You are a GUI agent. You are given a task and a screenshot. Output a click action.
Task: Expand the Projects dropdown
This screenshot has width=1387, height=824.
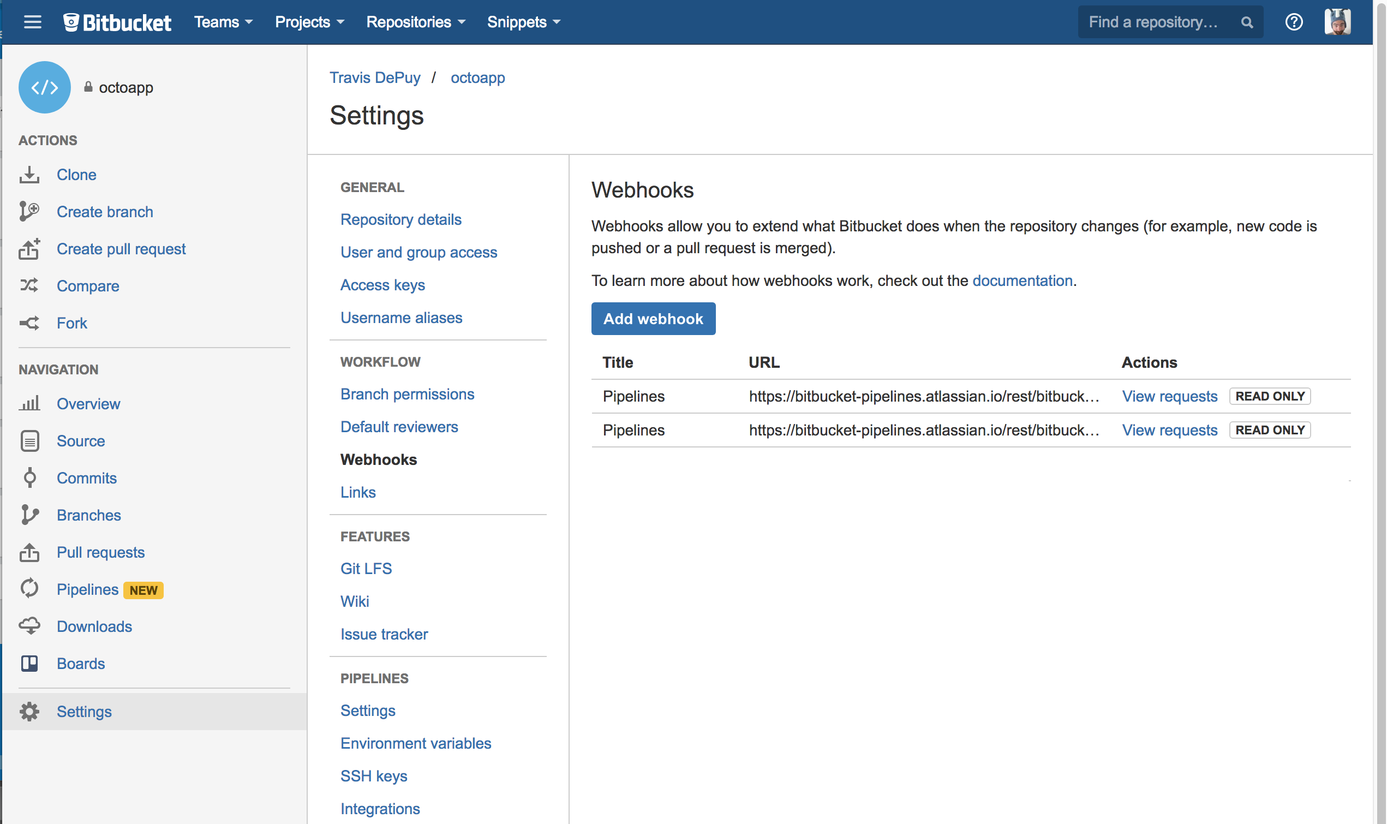309,22
